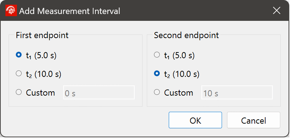Image resolution: width=290 pixels, height=138 pixels.
Task: Click the Custom label text in Second endpoint
Action: click(178, 93)
